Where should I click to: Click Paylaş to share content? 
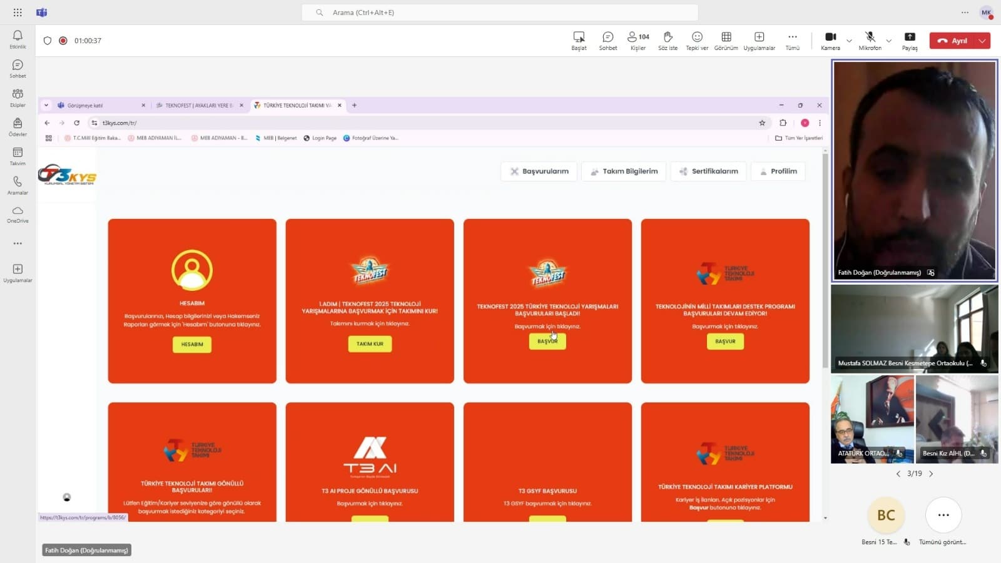910,41
